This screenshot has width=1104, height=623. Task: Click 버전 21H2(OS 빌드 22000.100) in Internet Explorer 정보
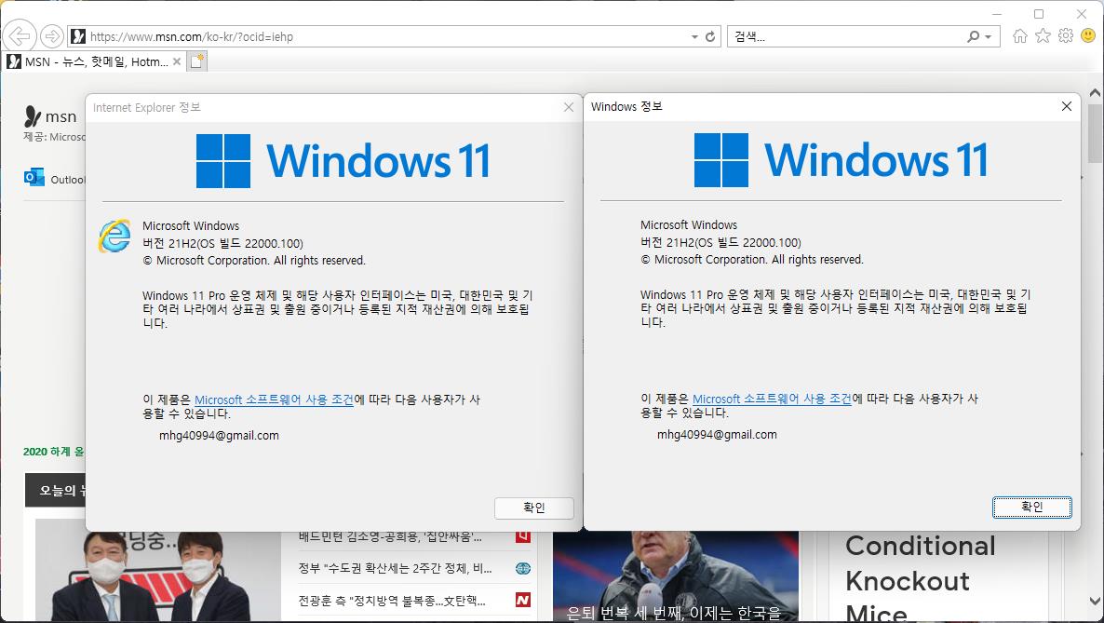222,243
